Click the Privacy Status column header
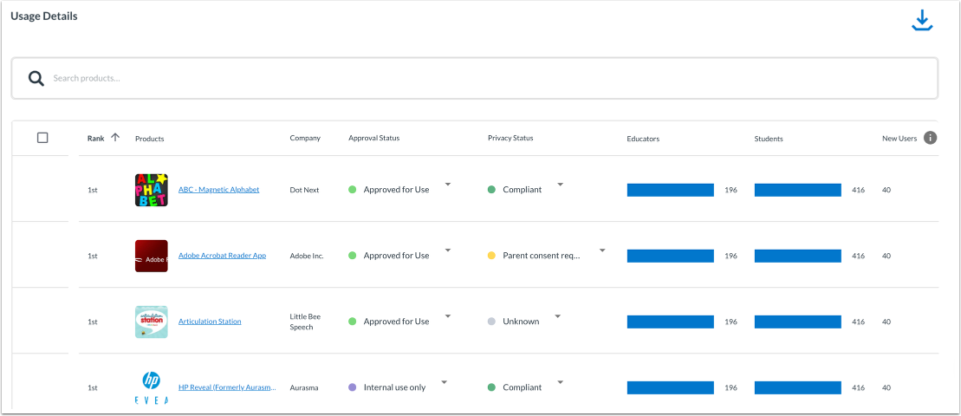Image resolution: width=961 pixels, height=416 pixels. 510,138
